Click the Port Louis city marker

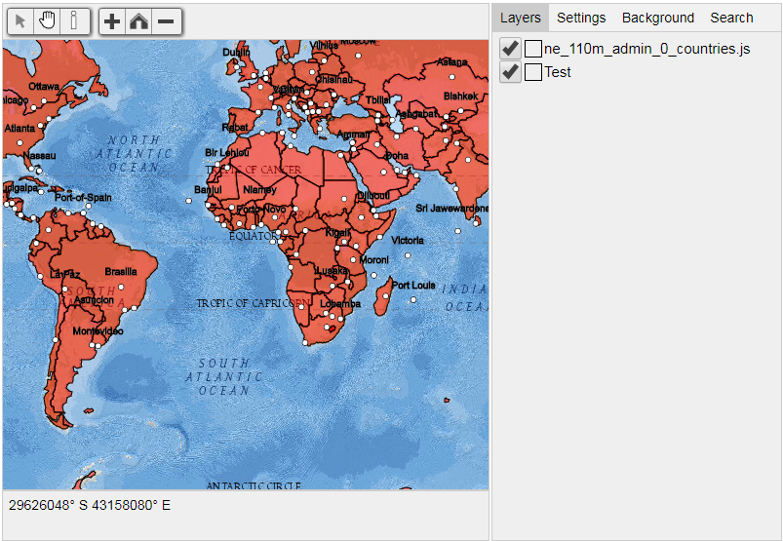tap(413, 300)
